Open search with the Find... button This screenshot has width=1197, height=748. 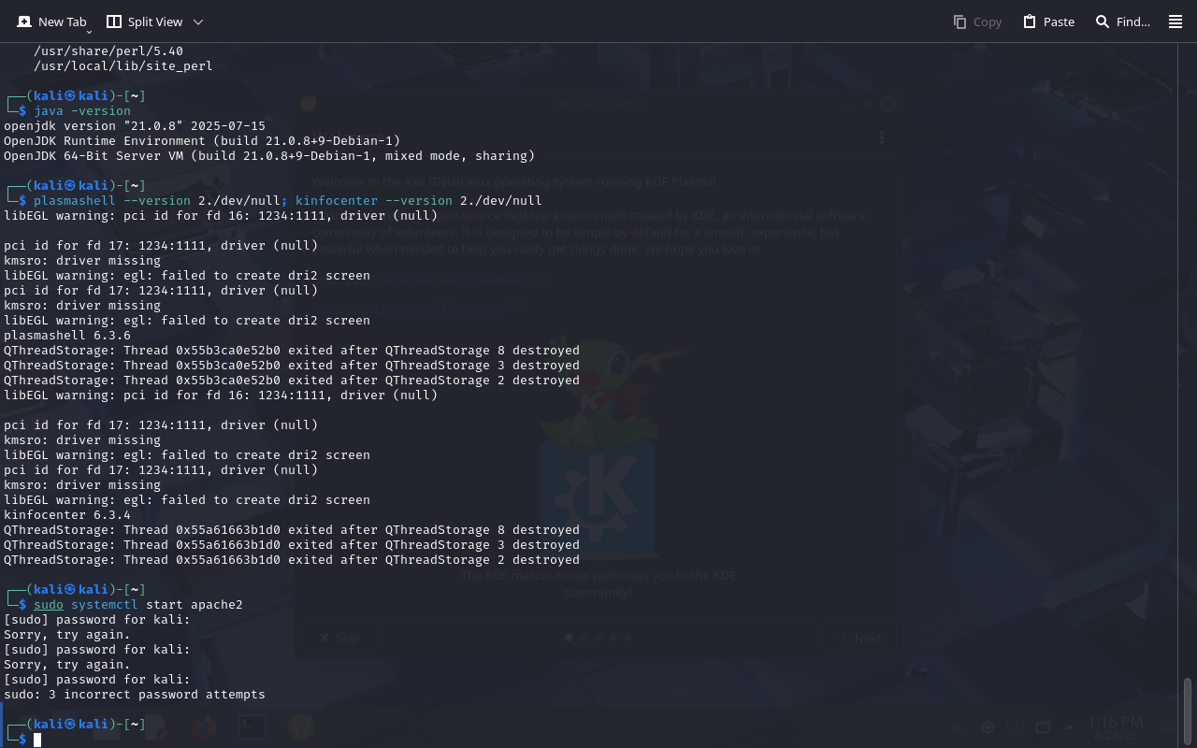1122,22
